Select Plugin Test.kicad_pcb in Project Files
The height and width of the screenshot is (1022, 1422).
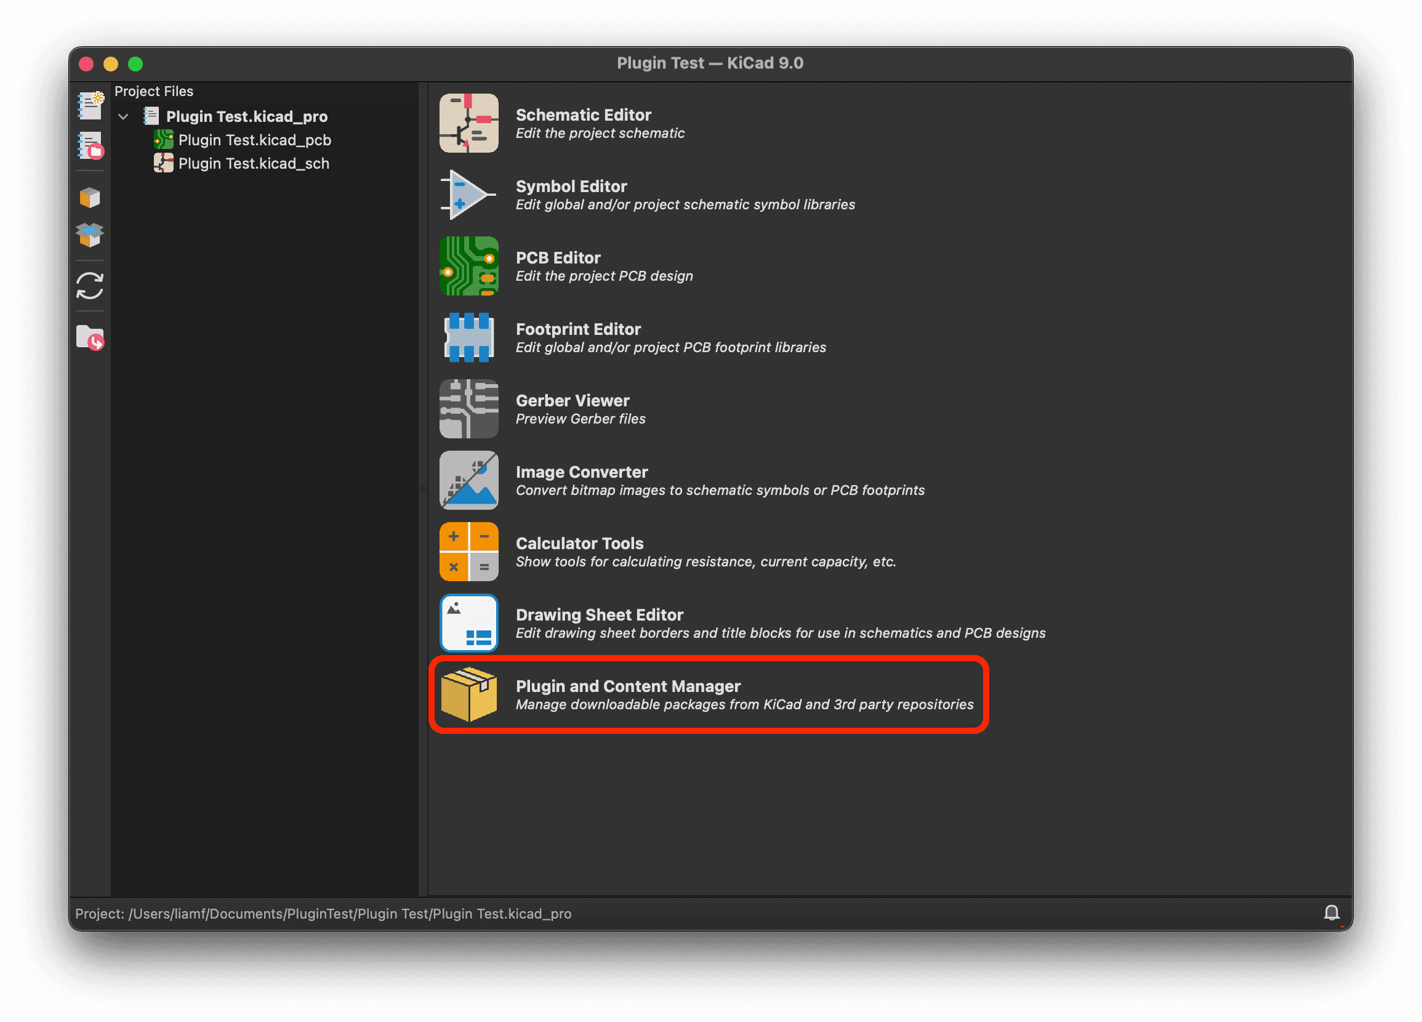(255, 140)
